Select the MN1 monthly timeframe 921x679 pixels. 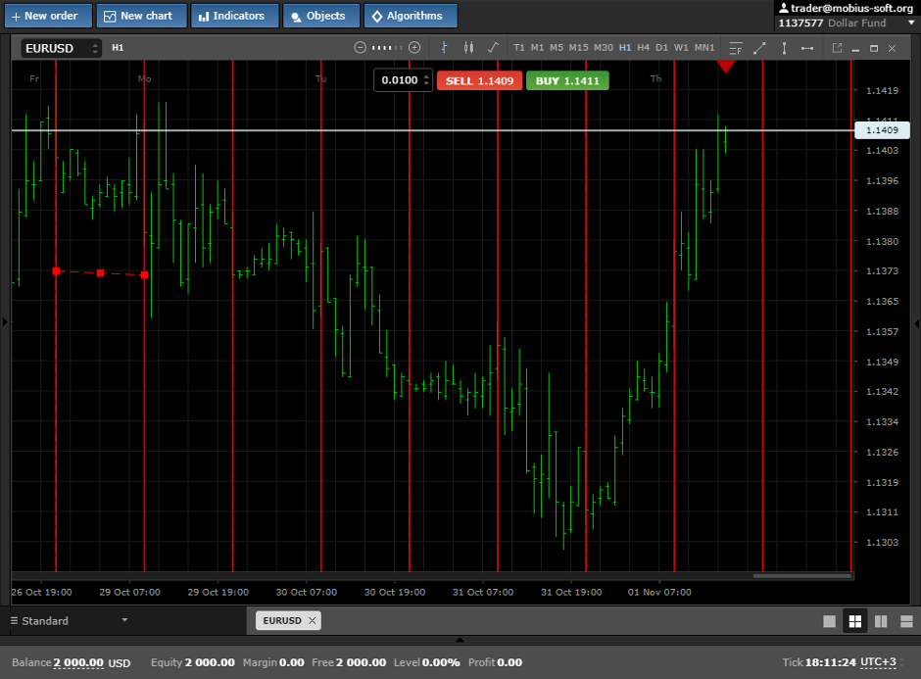click(x=704, y=48)
